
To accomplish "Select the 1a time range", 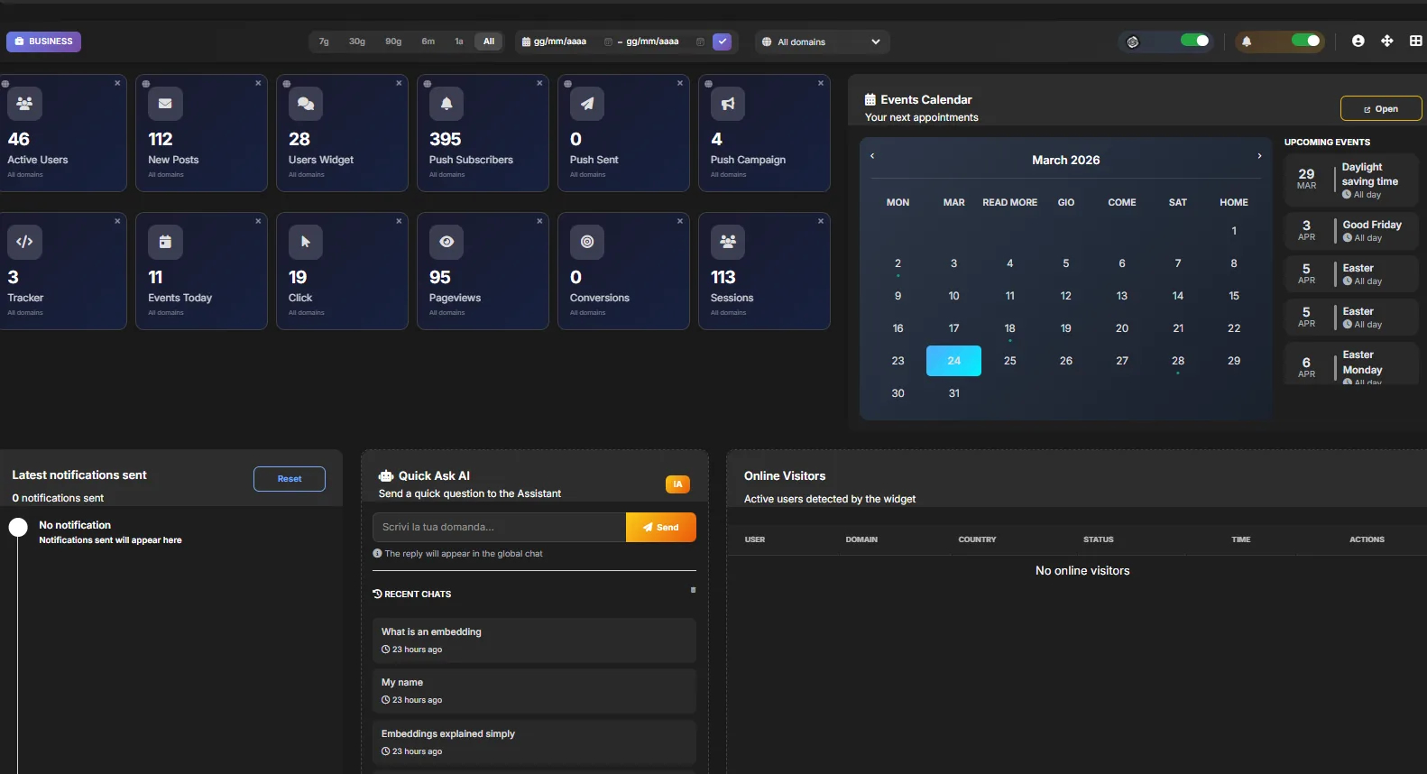I will 459,41.
